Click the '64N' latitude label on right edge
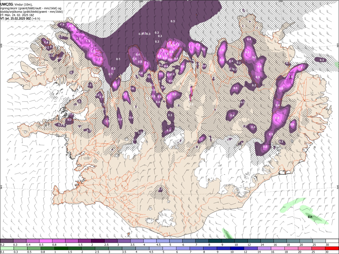This screenshot has width=339, height=254. coord(338,187)
